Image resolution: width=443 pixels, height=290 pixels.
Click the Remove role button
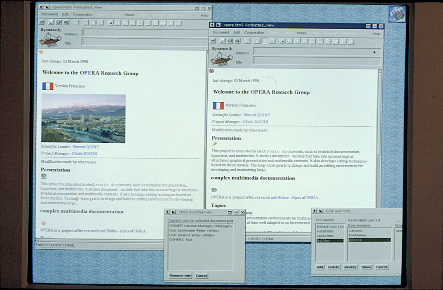point(180,276)
